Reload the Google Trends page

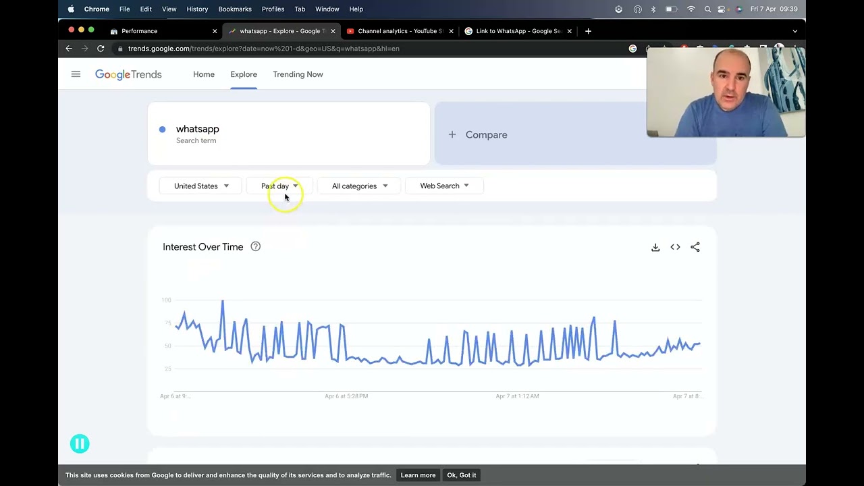tap(101, 49)
